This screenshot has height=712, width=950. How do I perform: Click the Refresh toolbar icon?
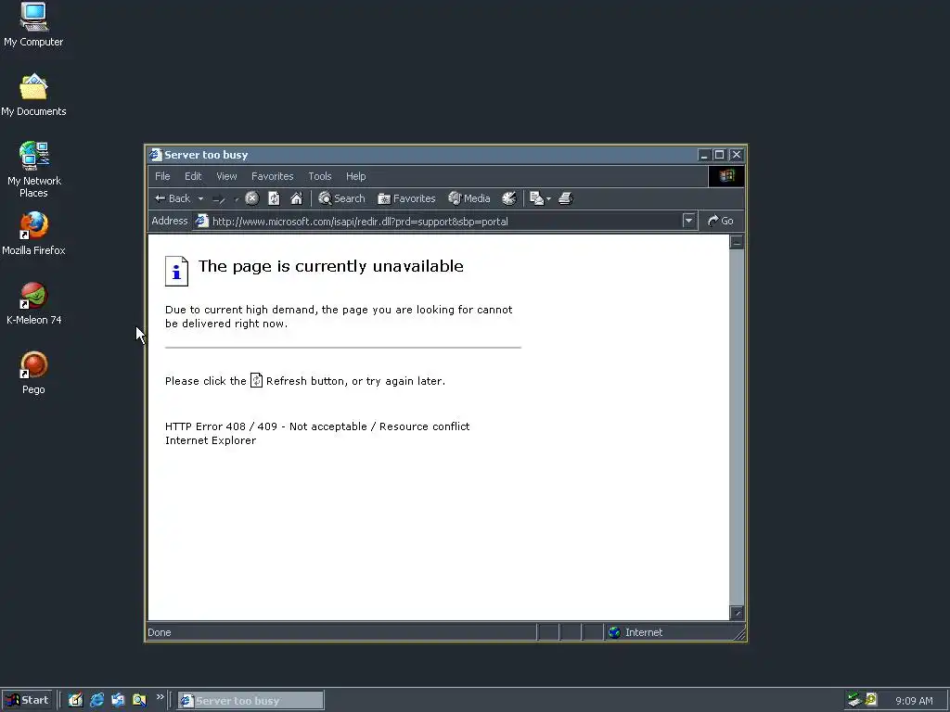point(274,198)
